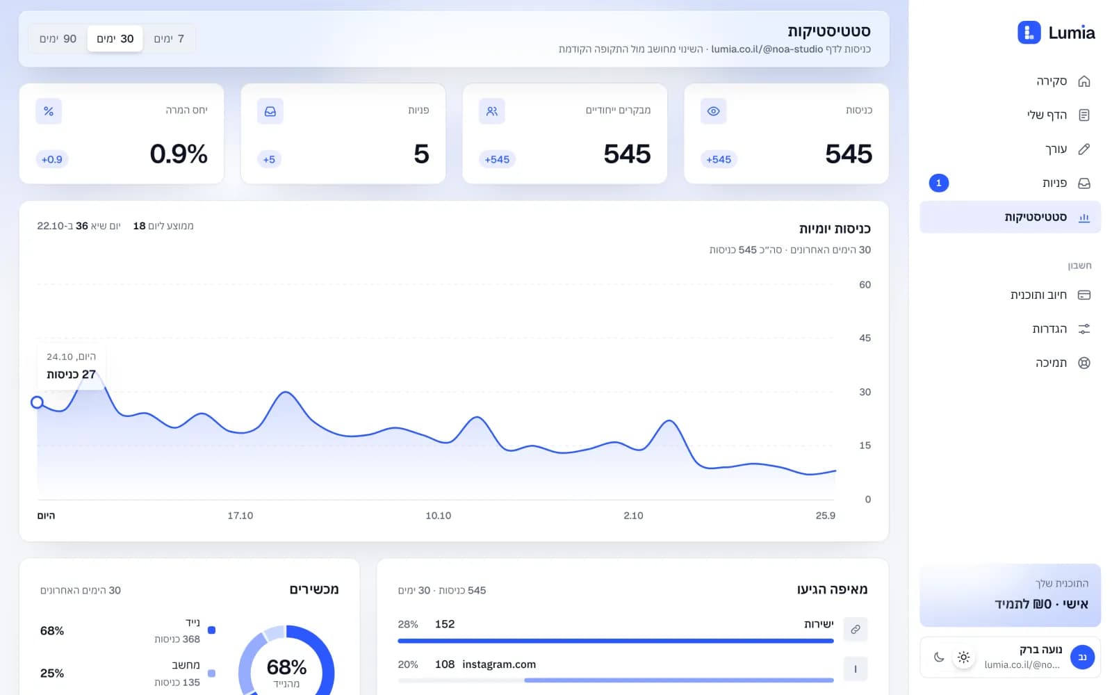Go to הדף שלי menu item

(x=1010, y=115)
